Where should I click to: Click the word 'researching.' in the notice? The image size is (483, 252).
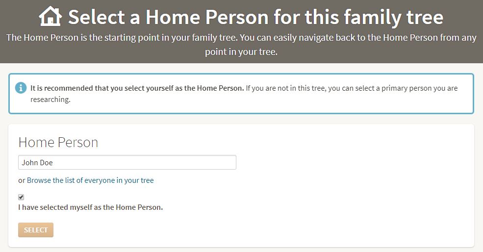51,99
